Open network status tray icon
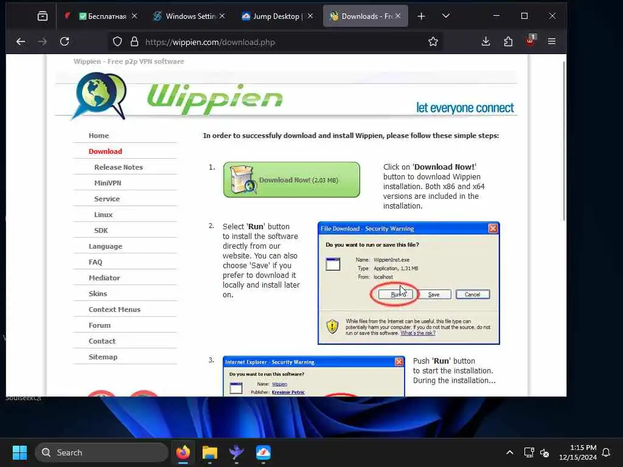 pos(529,452)
